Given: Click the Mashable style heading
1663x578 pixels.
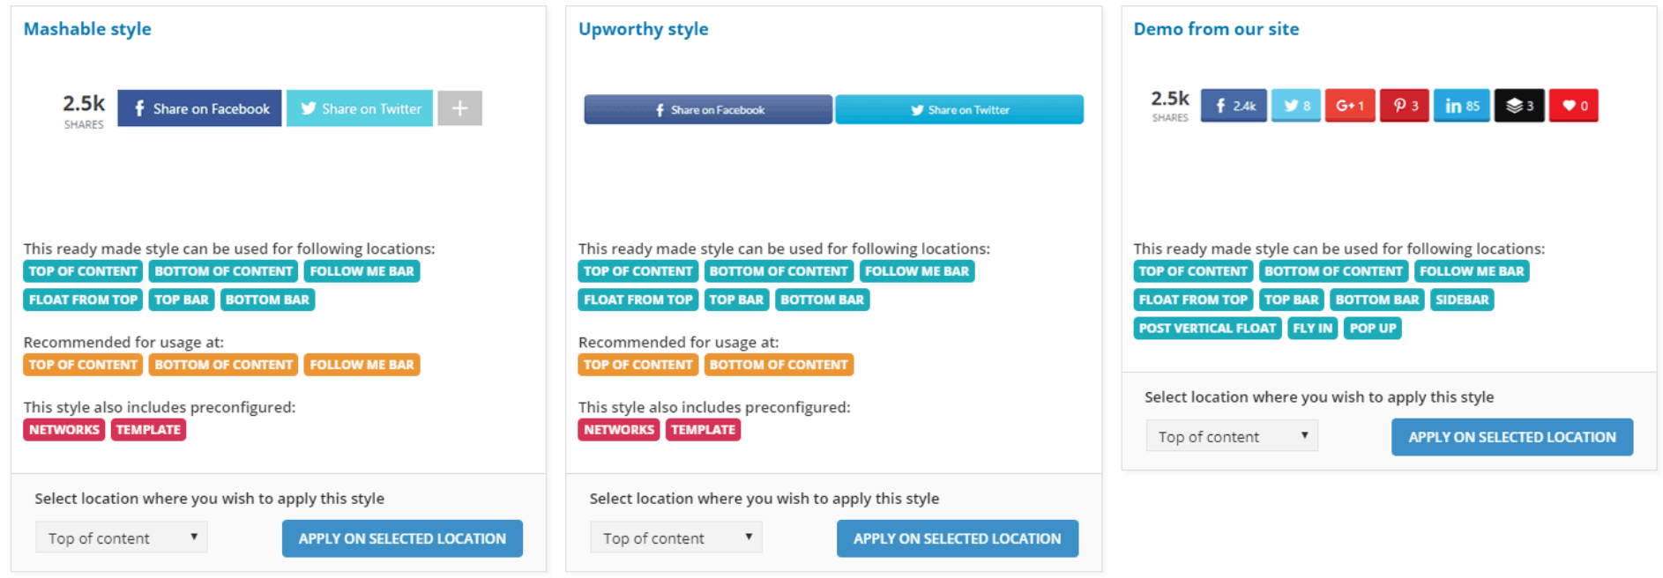Looking at the screenshot, I should tap(87, 28).
